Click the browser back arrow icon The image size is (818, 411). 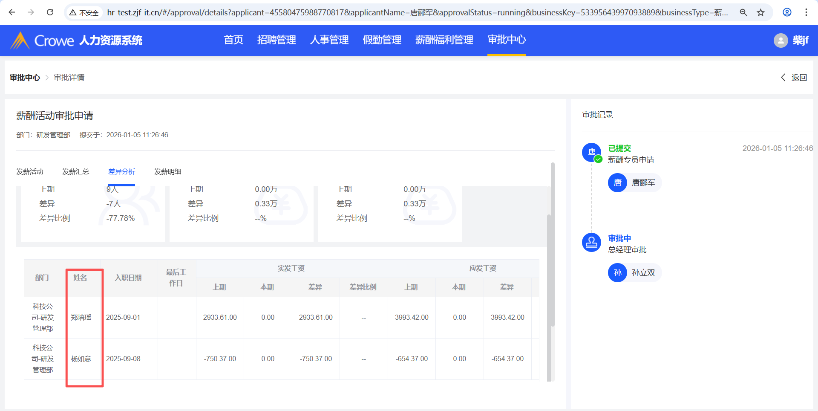click(12, 12)
